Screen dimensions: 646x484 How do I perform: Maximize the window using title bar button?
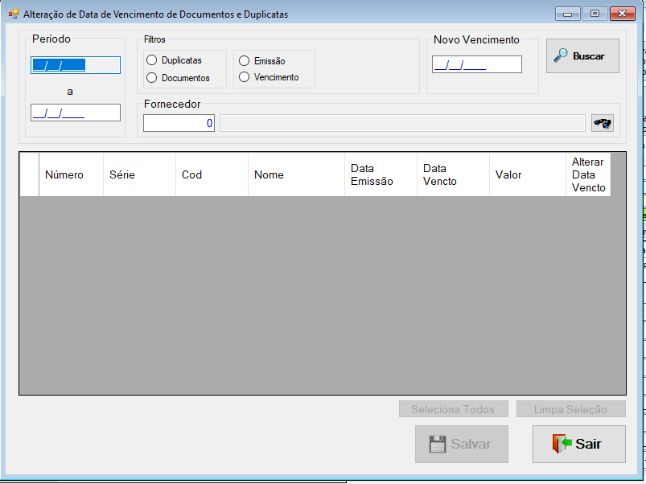coord(595,14)
